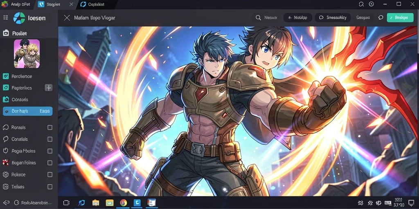Select the highlighted Bor hajts sidebar item

[x=27, y=111]
